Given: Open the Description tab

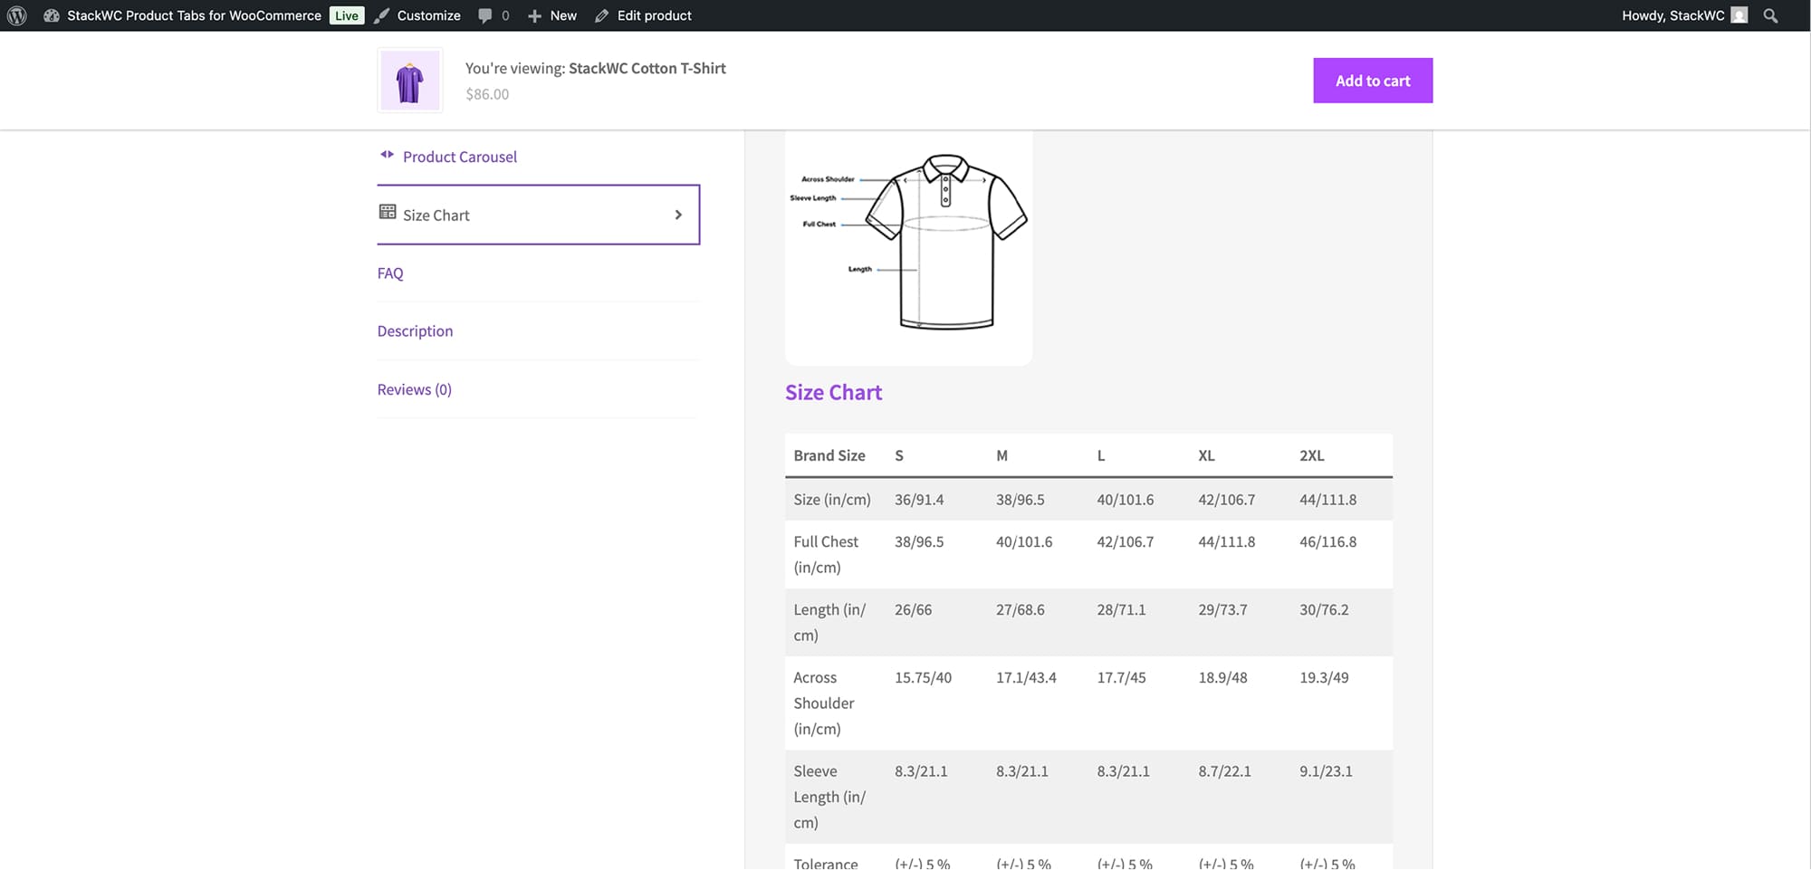Looking at the screenshot, I should click(x=415, y=331).
